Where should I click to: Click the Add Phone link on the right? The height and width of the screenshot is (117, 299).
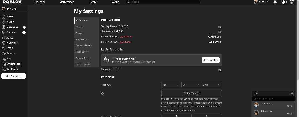[214, 37]
